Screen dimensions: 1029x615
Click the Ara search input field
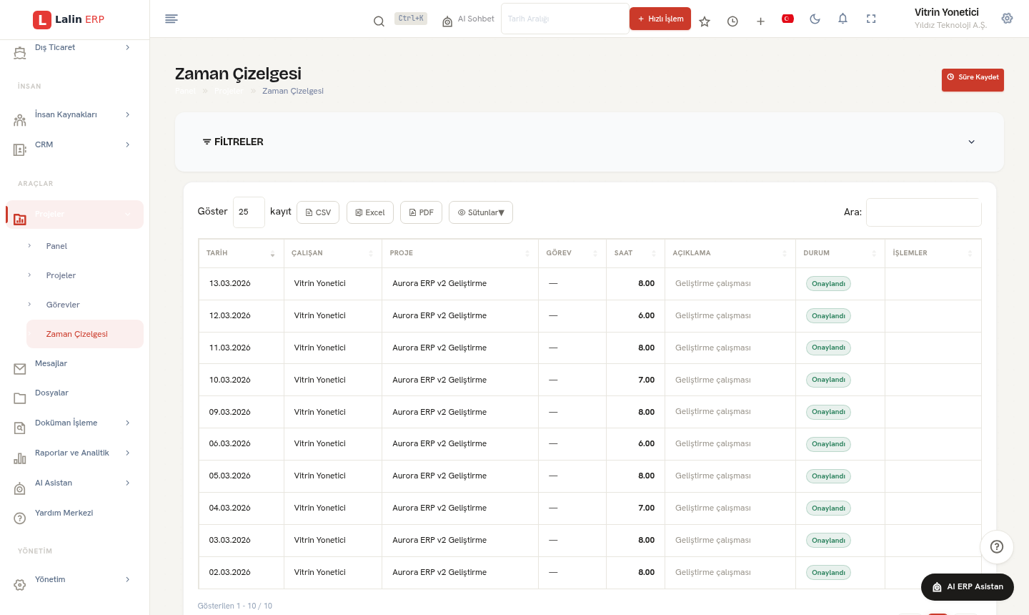pyautogui.click(x=923, y=212)
